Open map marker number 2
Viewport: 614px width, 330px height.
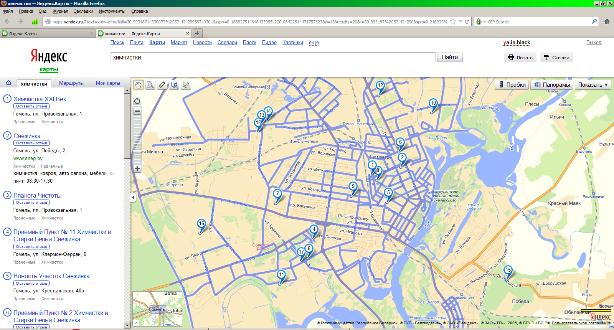pyautogui.click(x=402, y=157)
